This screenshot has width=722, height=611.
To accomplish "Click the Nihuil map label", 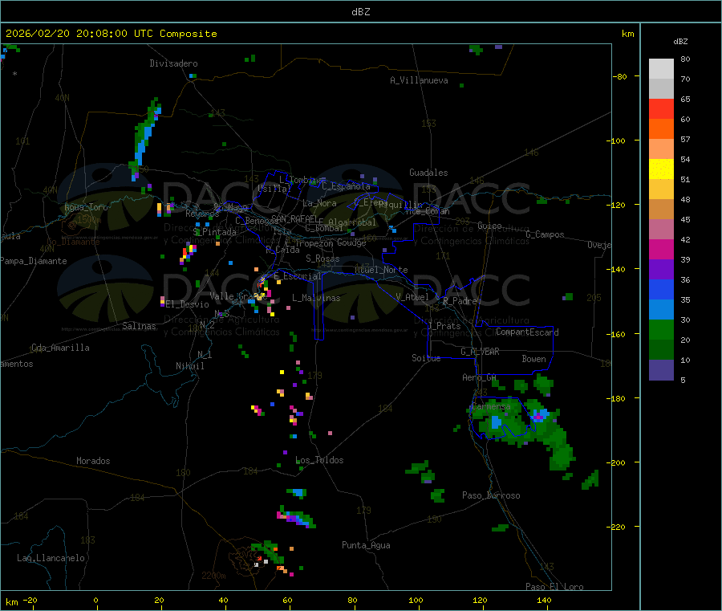I will coord(189,366).
